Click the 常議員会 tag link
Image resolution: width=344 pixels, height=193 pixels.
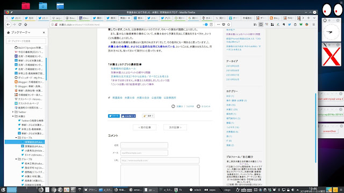pyautogui.click(x=117, y=98)
